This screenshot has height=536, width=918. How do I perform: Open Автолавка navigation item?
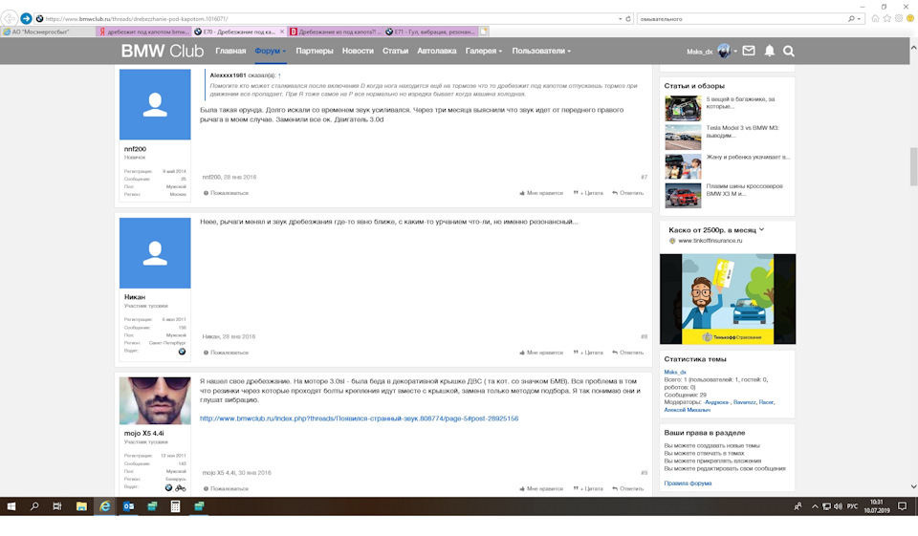pos(437,51)
